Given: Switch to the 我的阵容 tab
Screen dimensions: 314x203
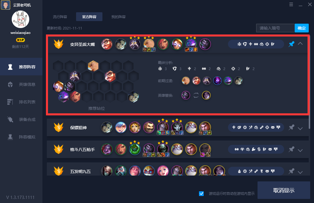Looking at the screenshot, I should [x=118, y=17].
